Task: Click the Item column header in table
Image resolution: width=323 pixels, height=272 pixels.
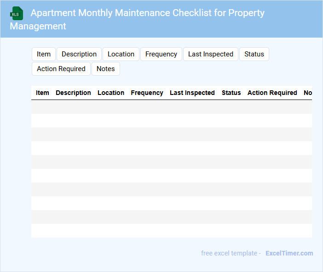Action: [x=42, y=93]
